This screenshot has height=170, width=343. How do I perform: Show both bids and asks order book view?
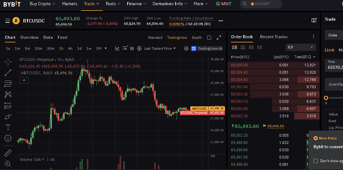click(x=235, y=47)
